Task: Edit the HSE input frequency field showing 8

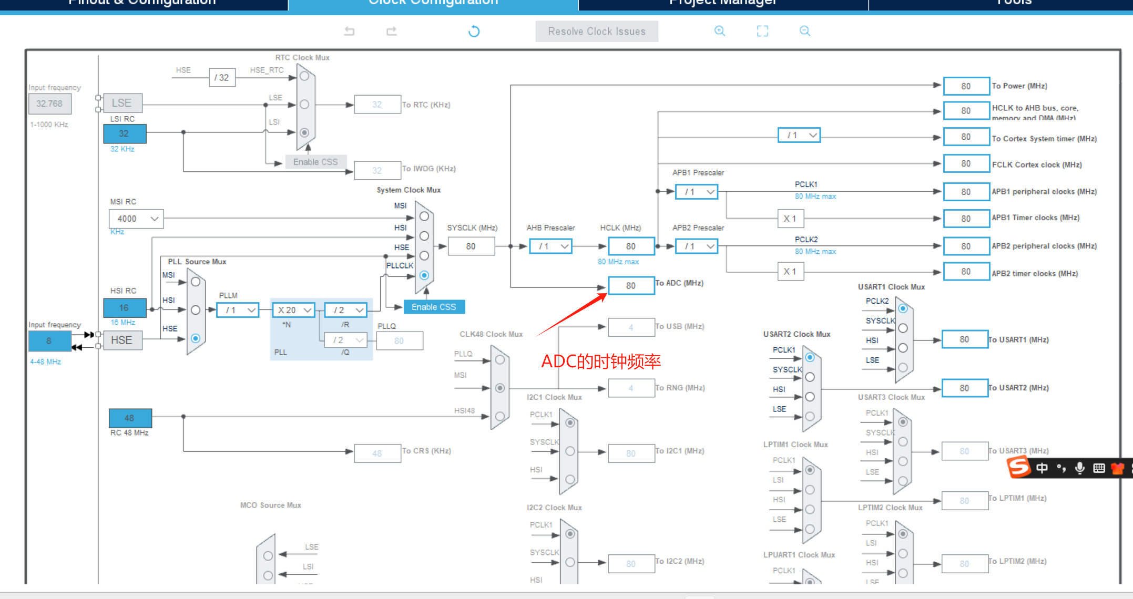Action: (49, 341)
